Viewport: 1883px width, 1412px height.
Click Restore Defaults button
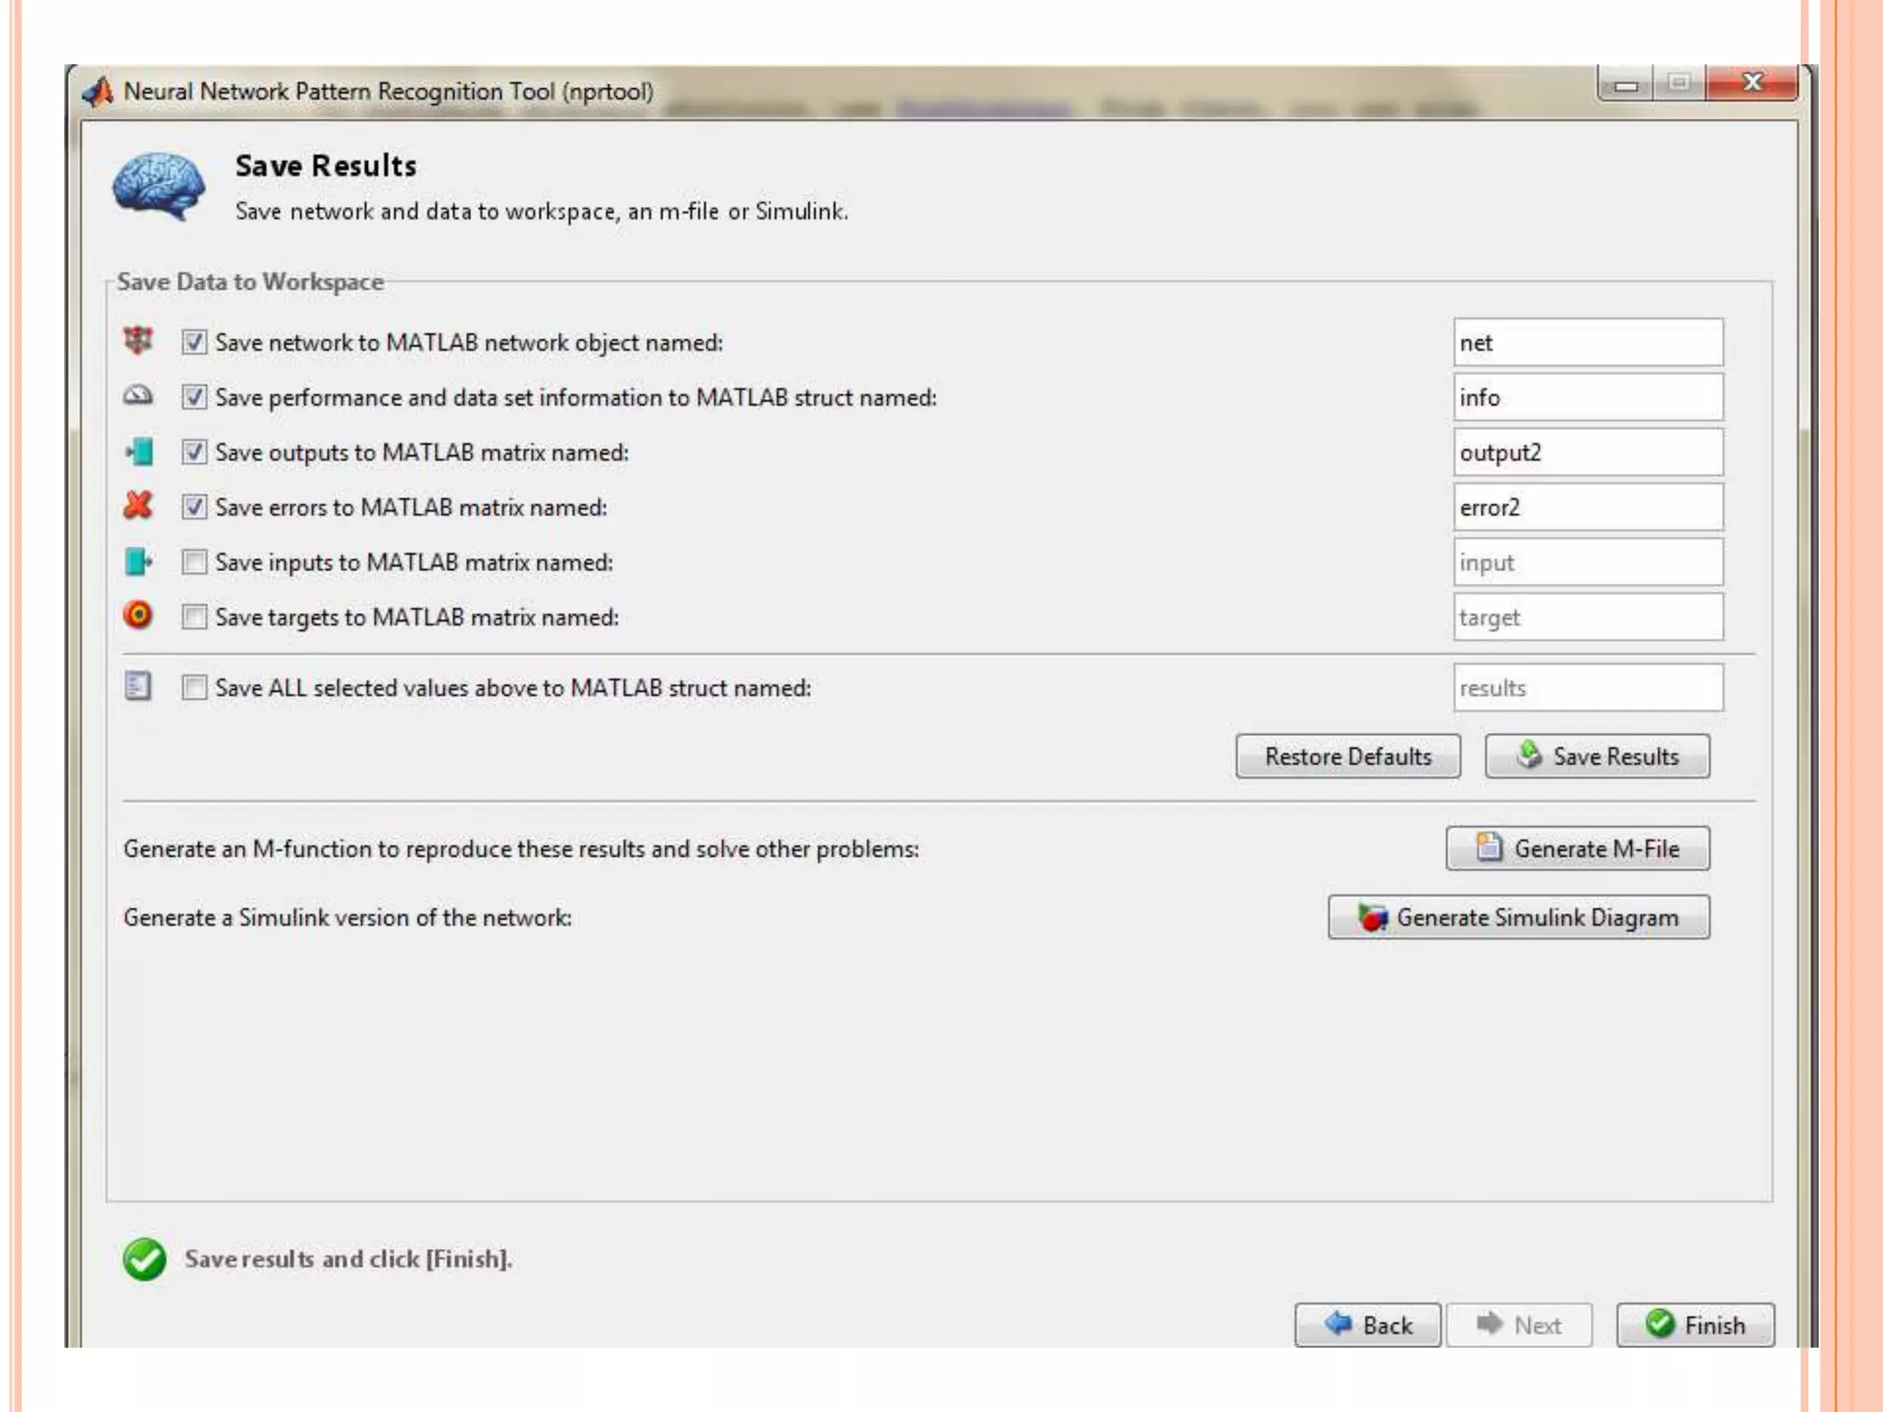click(1347, 757)
